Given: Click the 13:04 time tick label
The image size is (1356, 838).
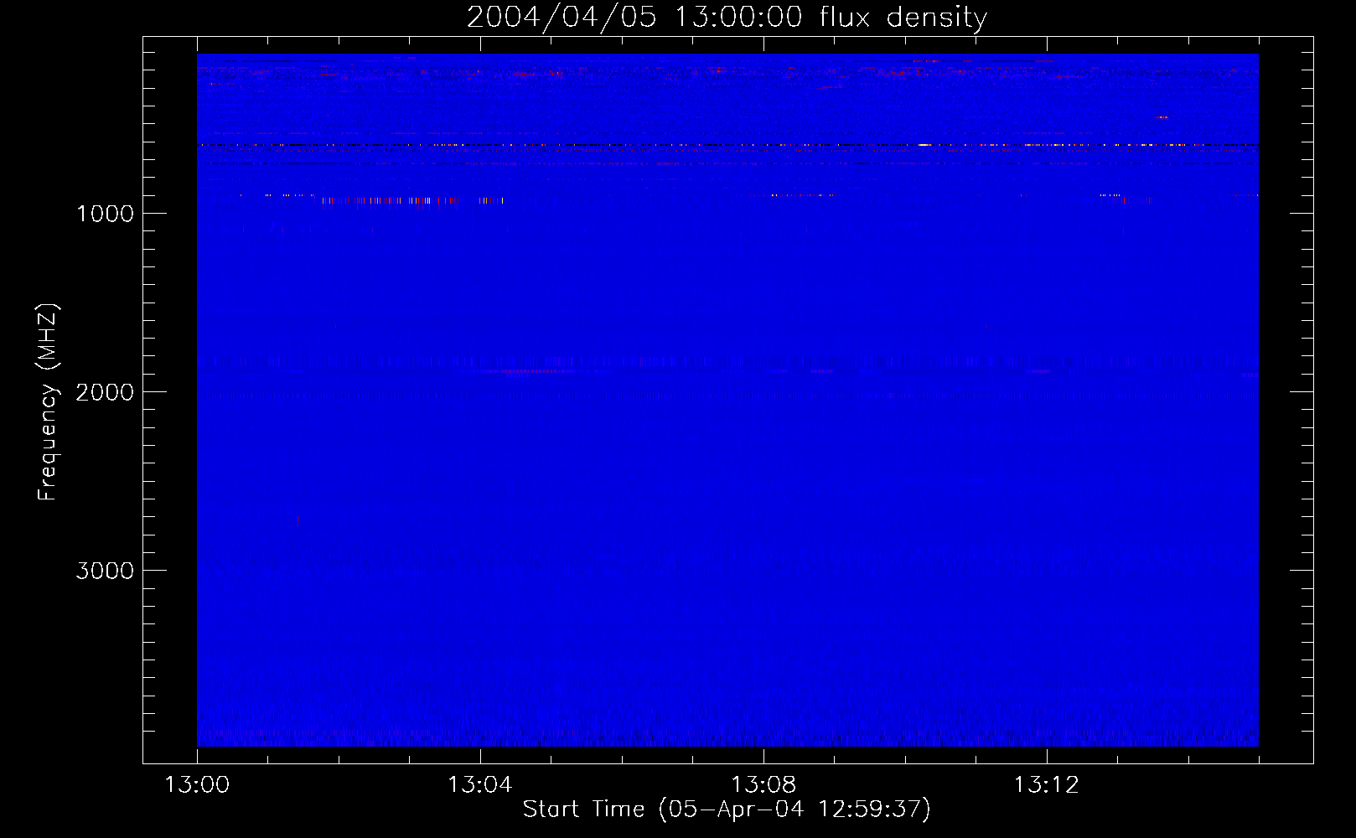Looking at the screenshot, I should [479, 785].
